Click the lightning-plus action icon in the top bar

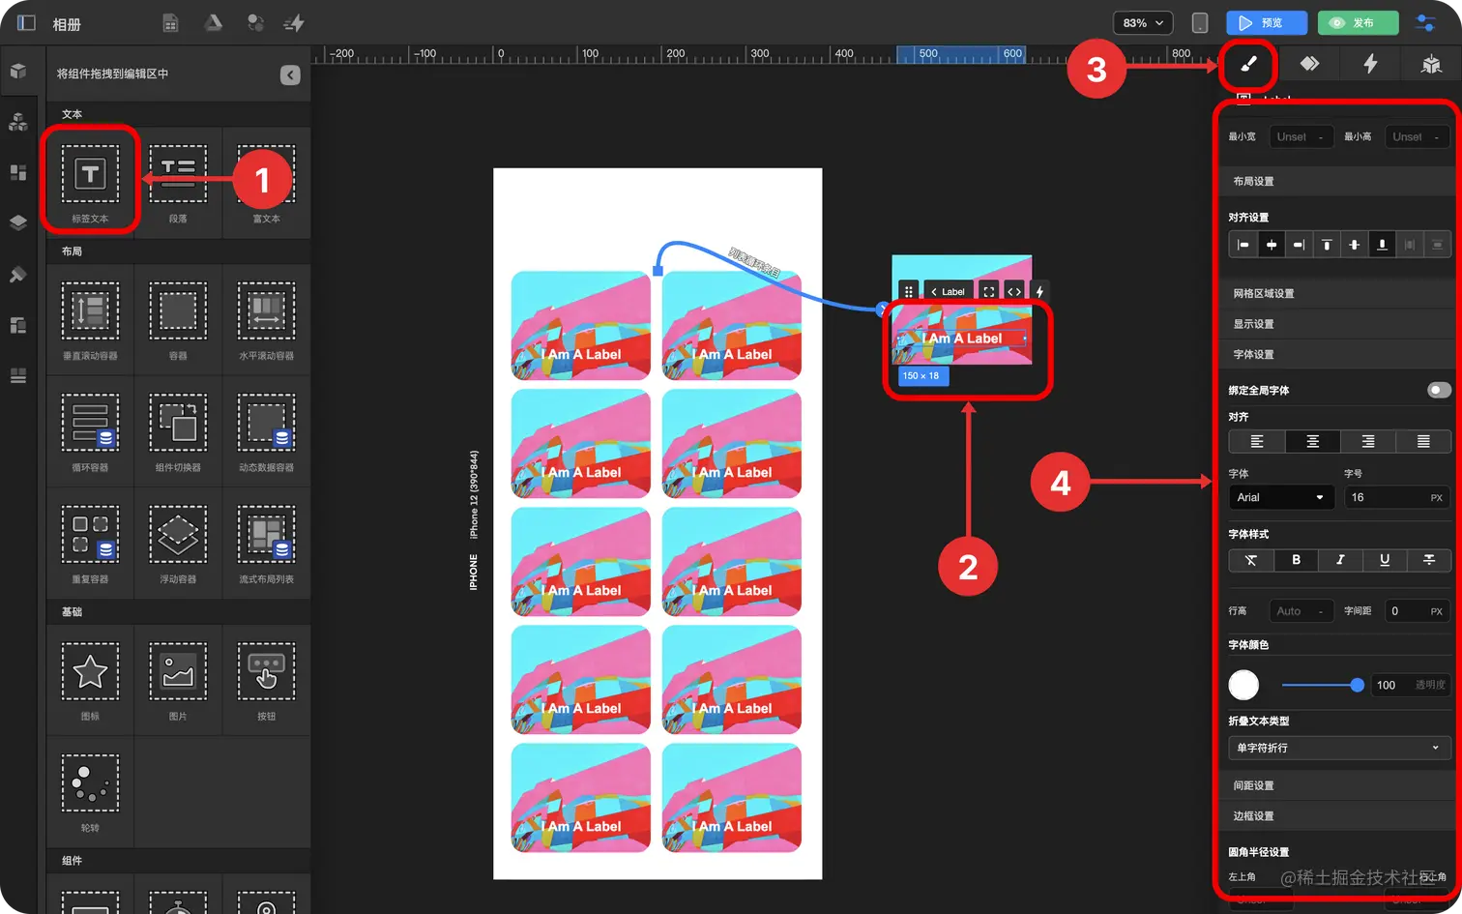[294, 23]
